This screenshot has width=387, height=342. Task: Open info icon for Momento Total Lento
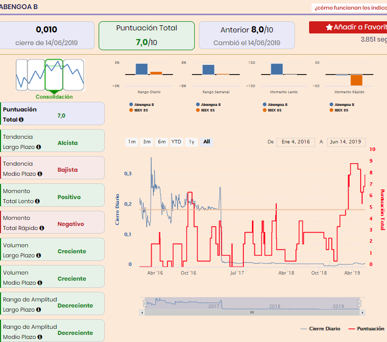point(37,201)
